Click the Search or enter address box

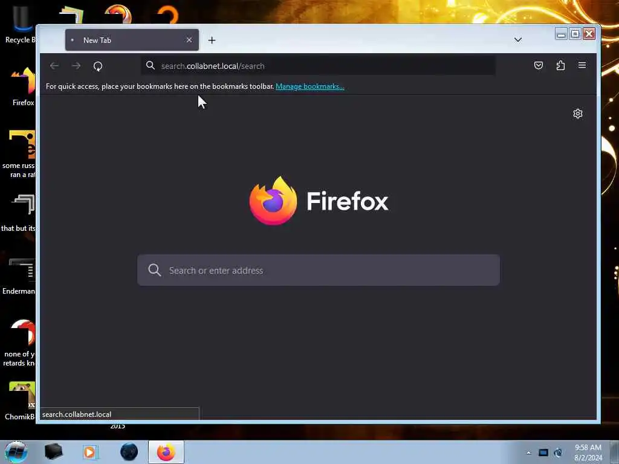pos(319,270)
